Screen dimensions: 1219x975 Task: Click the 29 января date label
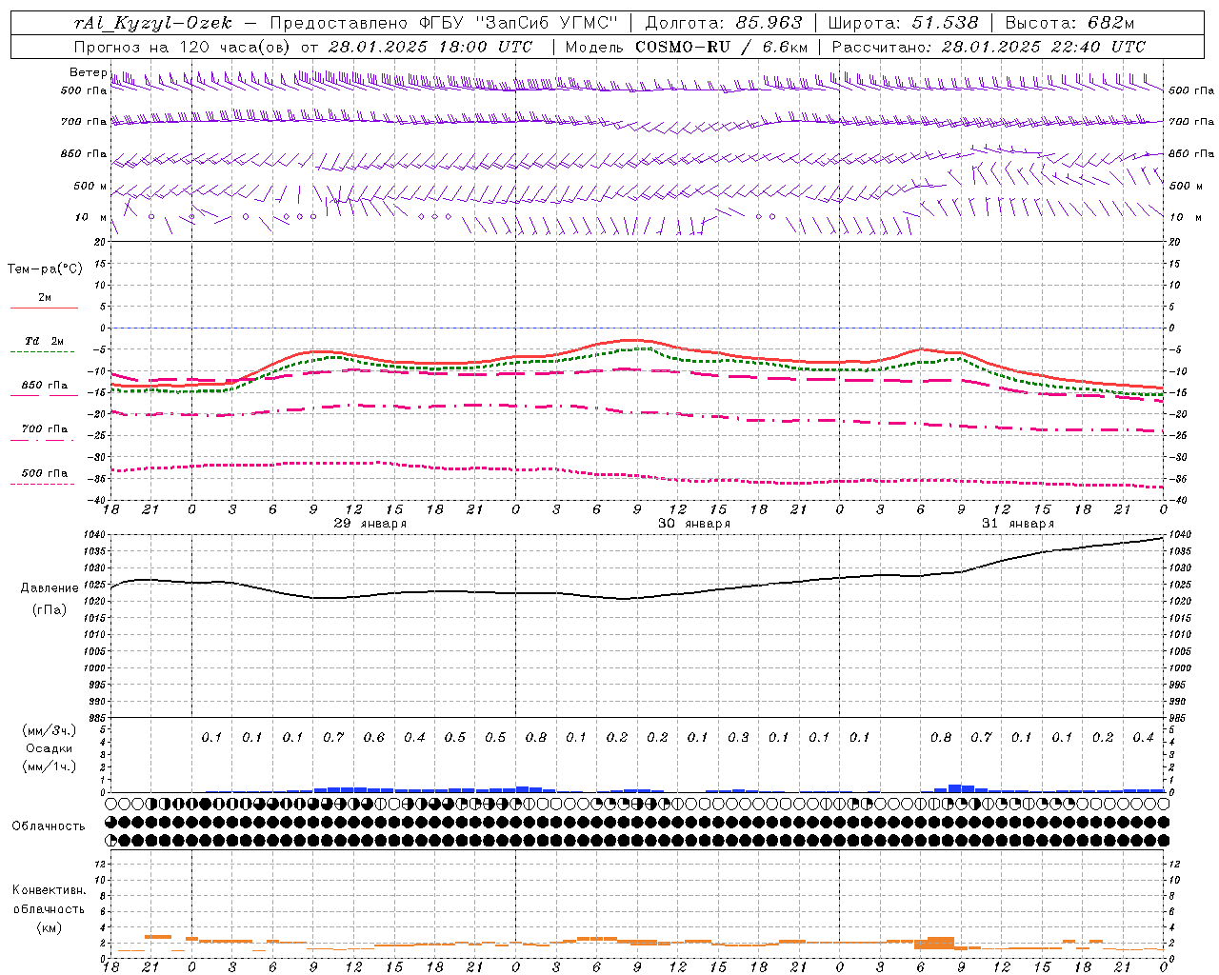(x=370, y=524)
